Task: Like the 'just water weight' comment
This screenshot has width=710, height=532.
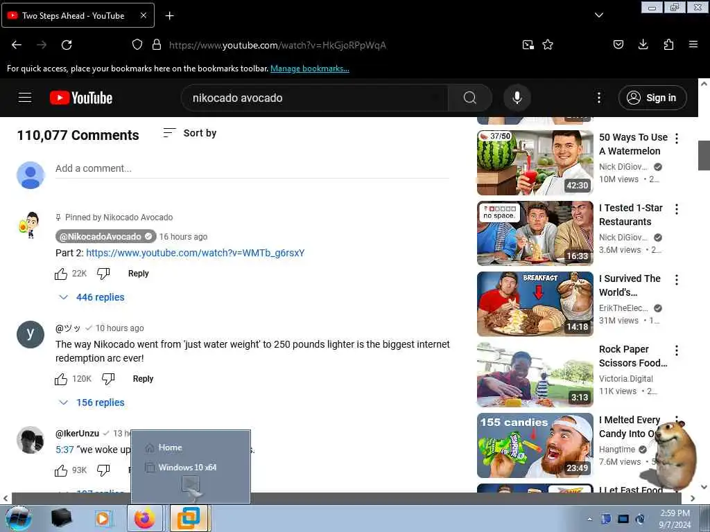Action: 61,379
